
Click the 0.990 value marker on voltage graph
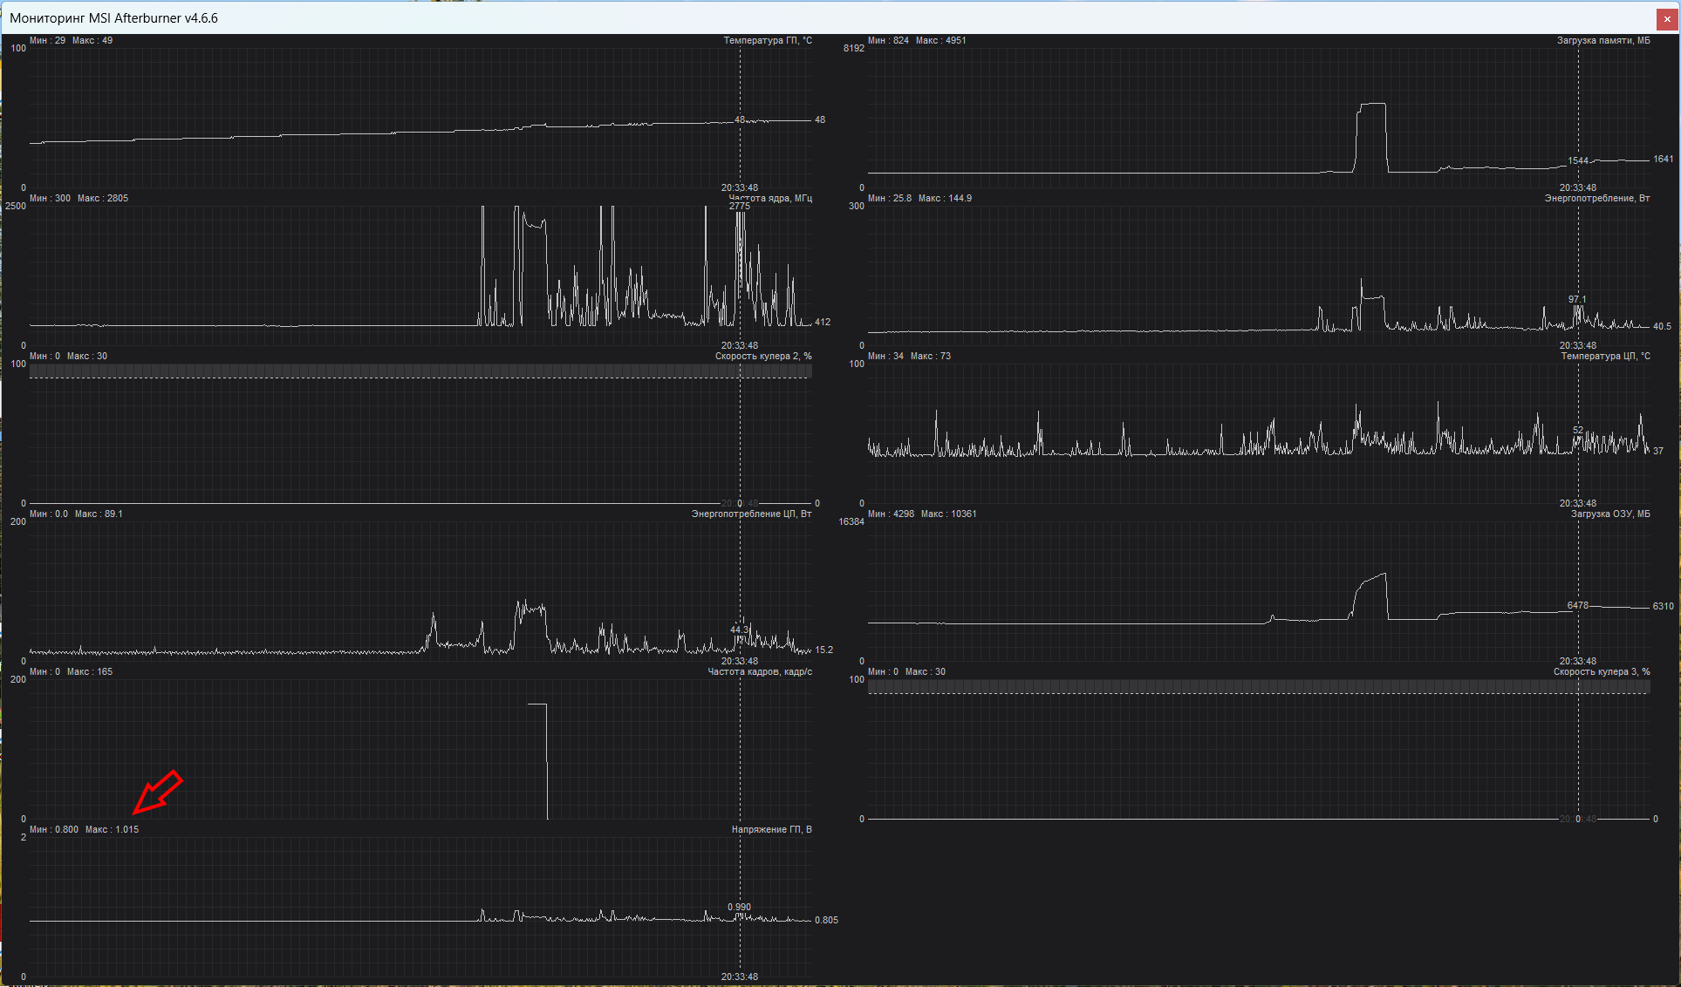click(x=739, y=908)
